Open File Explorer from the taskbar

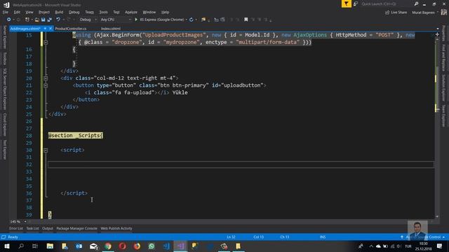(x=50, y=246)
